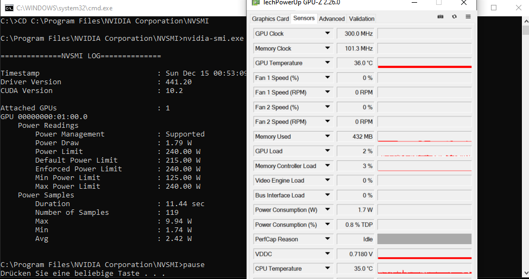Click the cmd.exe window title icon
529x279 pixels.
(9, 8)
